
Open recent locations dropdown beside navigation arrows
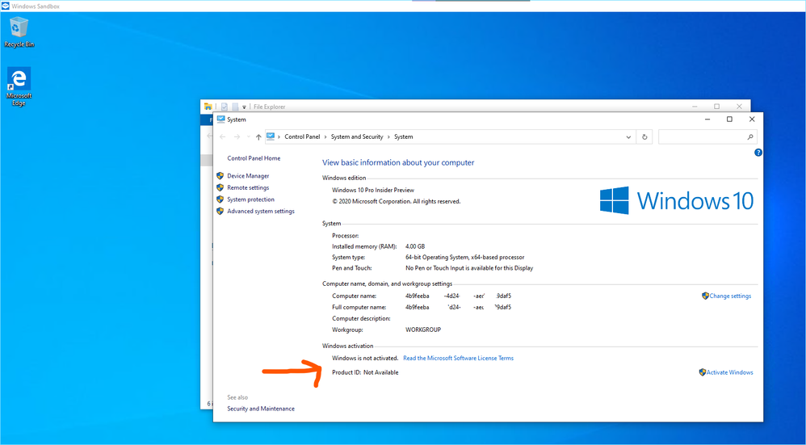(248, 137)
